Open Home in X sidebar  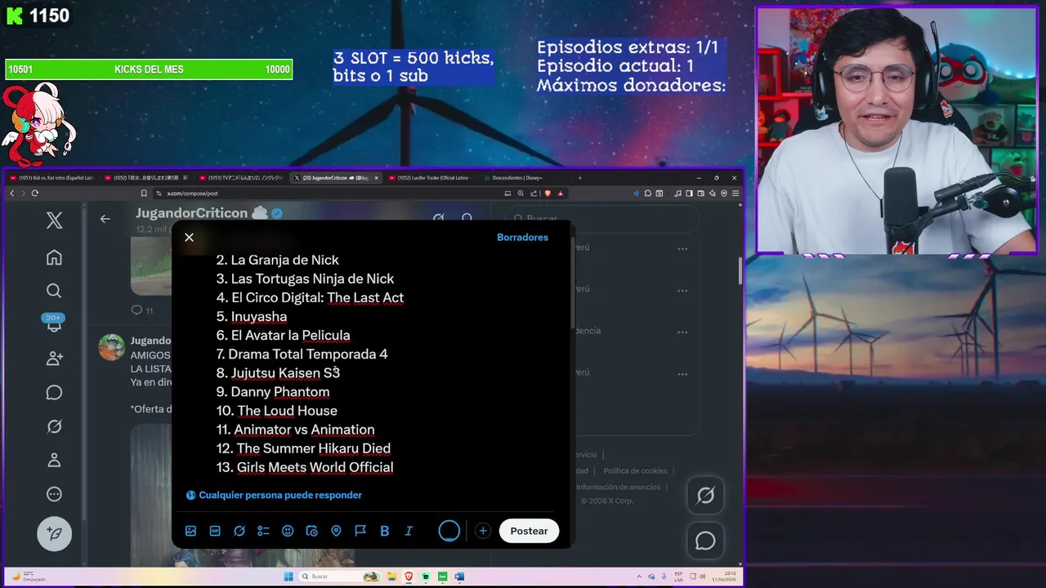[54, 257]
